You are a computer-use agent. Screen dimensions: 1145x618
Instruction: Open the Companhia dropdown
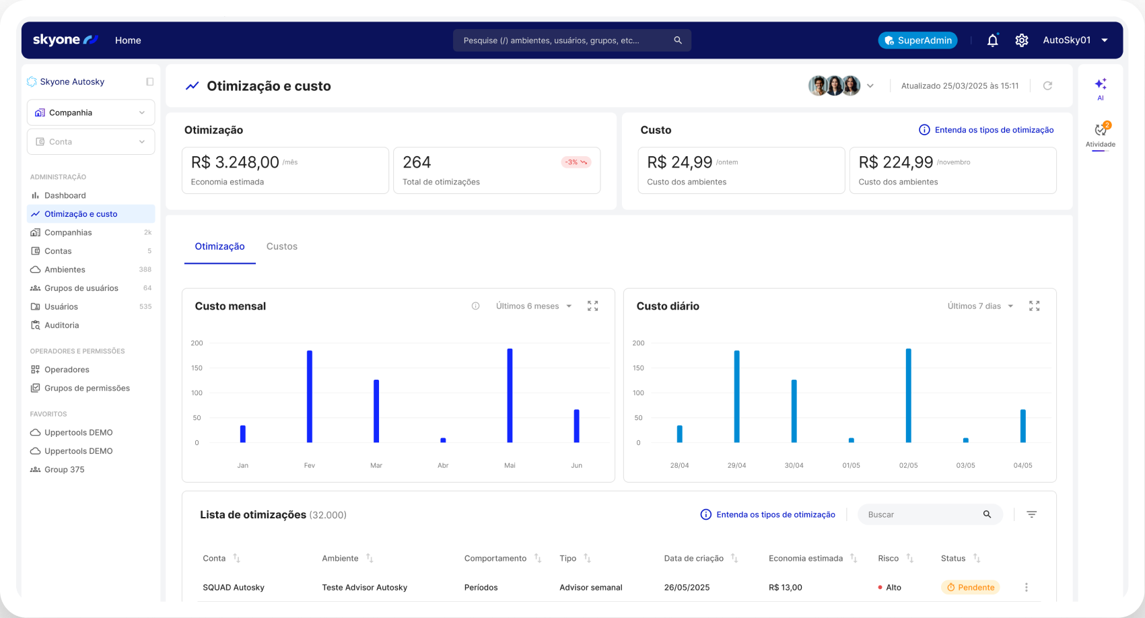(91, 113)
